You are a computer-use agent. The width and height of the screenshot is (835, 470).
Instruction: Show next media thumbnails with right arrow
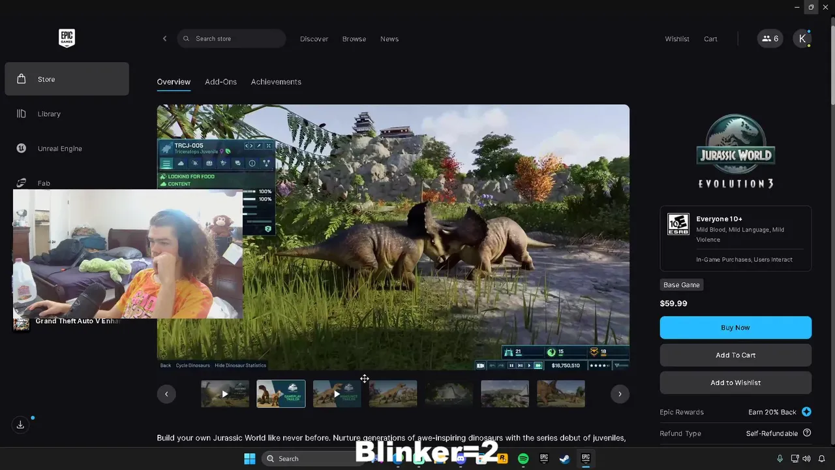click(x=620, y=394)
